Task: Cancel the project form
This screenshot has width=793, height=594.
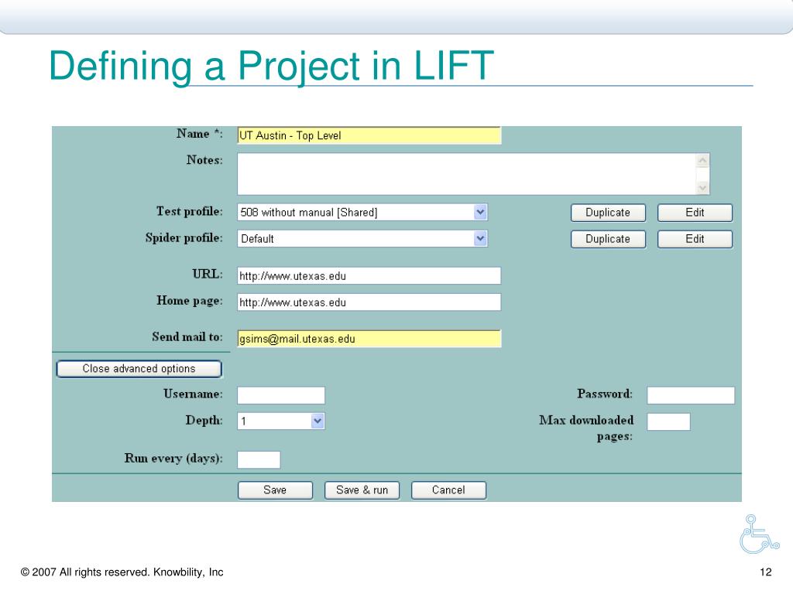Action: point(448,490)
